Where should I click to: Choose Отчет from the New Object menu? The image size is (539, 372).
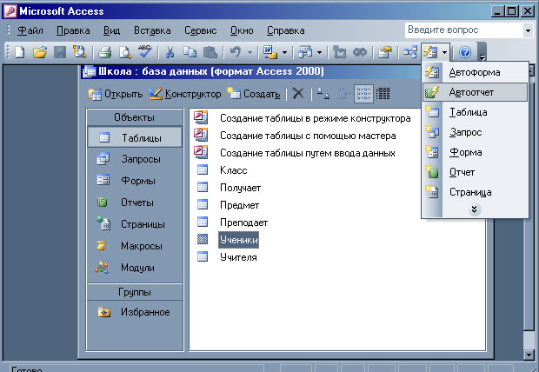[475, 172]
